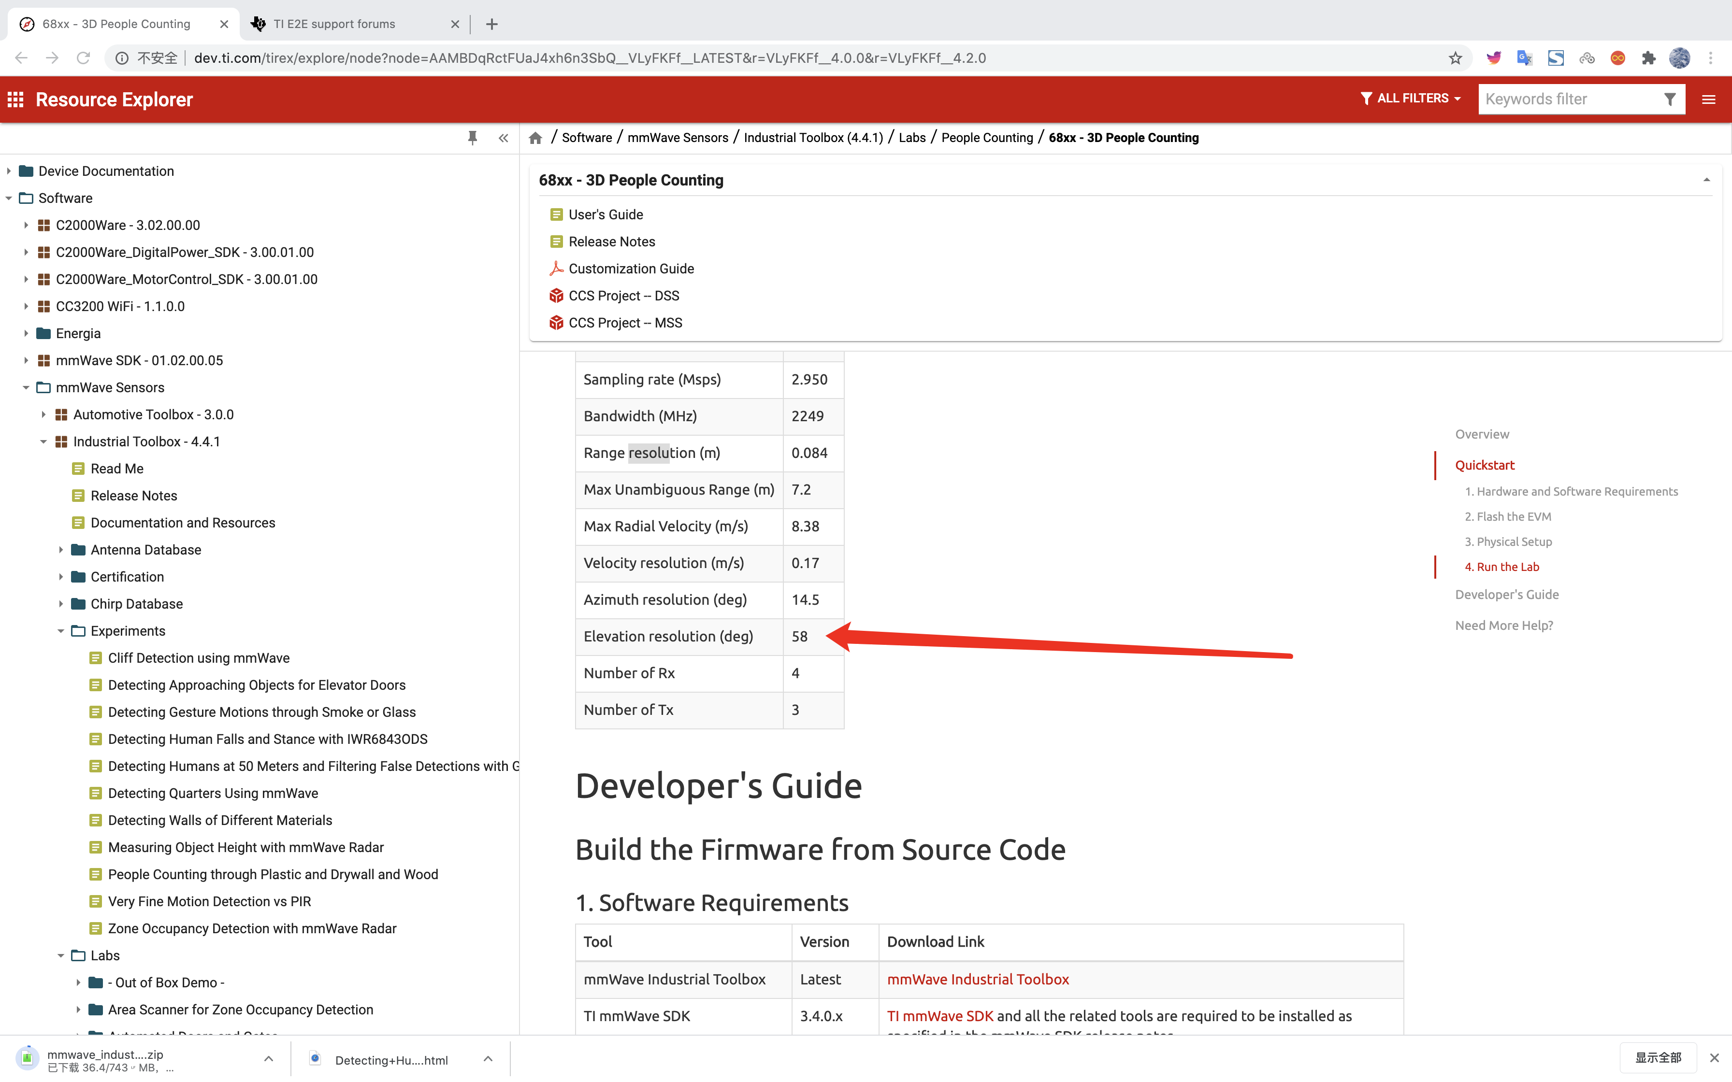The width and height of the screenshot is (1732, 1082).
Task: Select the Chirp Database folder
Action: coord(136,604)
